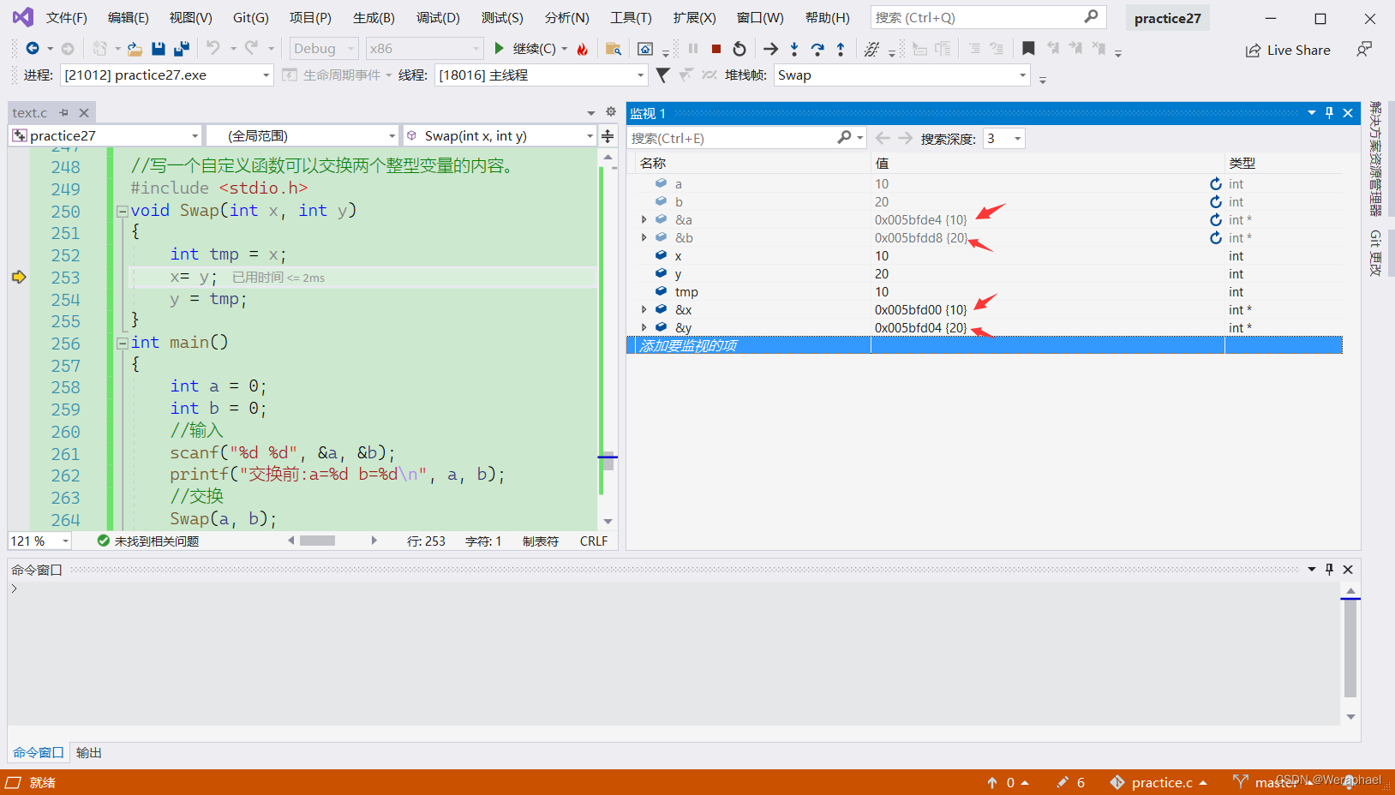Close the text.c tab
This screenshot has width=1395, height=795.
click(84, 113)
